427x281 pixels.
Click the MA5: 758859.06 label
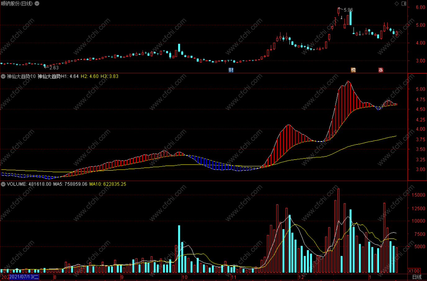tap(70, 184)
